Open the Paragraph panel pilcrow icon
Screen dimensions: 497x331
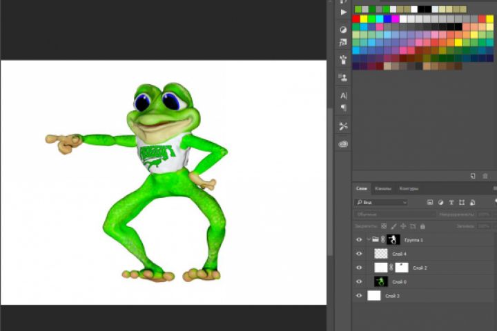(344, 108)
